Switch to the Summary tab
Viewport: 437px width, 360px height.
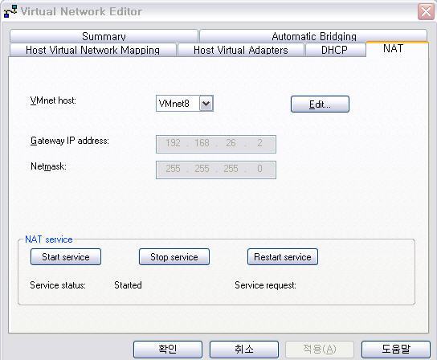pos(104,36)
